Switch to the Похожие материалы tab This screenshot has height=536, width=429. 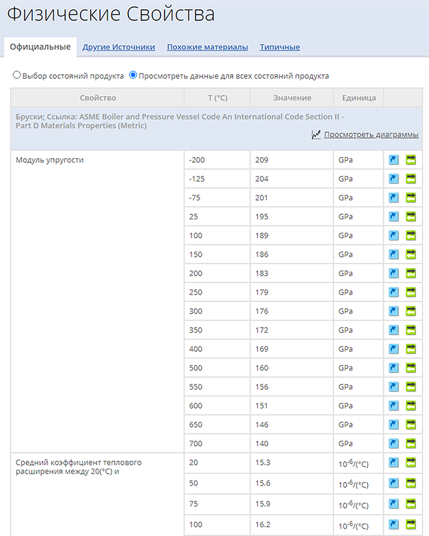coord(208,47)
